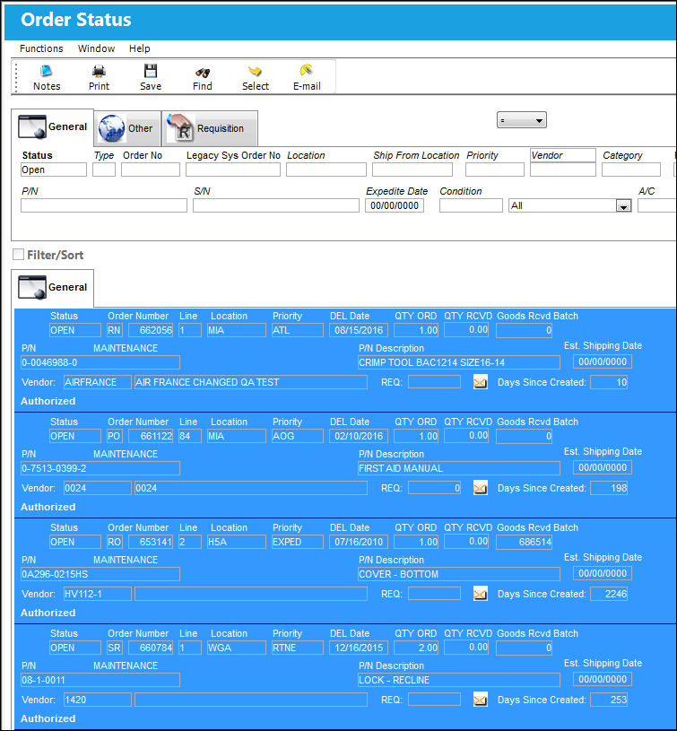Open email envelope for order 660784
The image size is (677, 731).
point(480,700)
